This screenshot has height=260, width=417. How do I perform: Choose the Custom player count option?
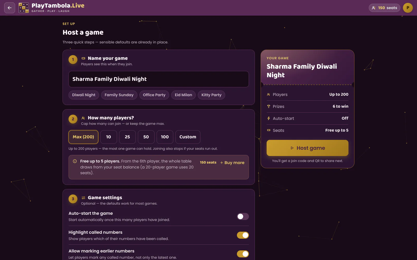point(188,137)
